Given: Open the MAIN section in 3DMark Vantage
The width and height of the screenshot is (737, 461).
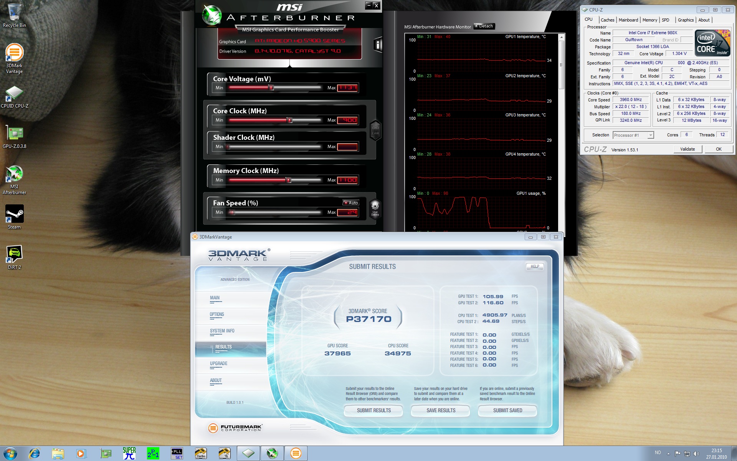Looking at the screenshot, I should 230,299.
